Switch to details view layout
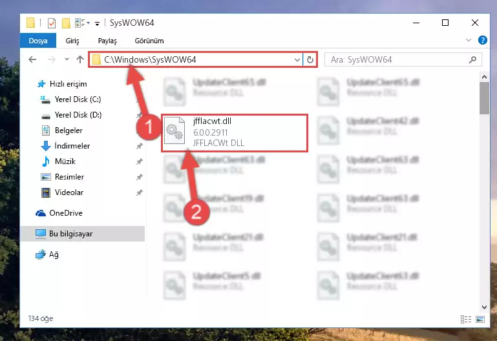497x341 pixels. coord(465,319)
